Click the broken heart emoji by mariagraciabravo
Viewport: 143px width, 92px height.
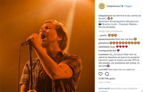(118, 50)
